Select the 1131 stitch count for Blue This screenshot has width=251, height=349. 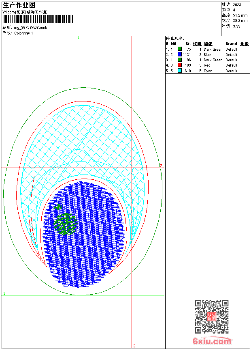[187, 54]
